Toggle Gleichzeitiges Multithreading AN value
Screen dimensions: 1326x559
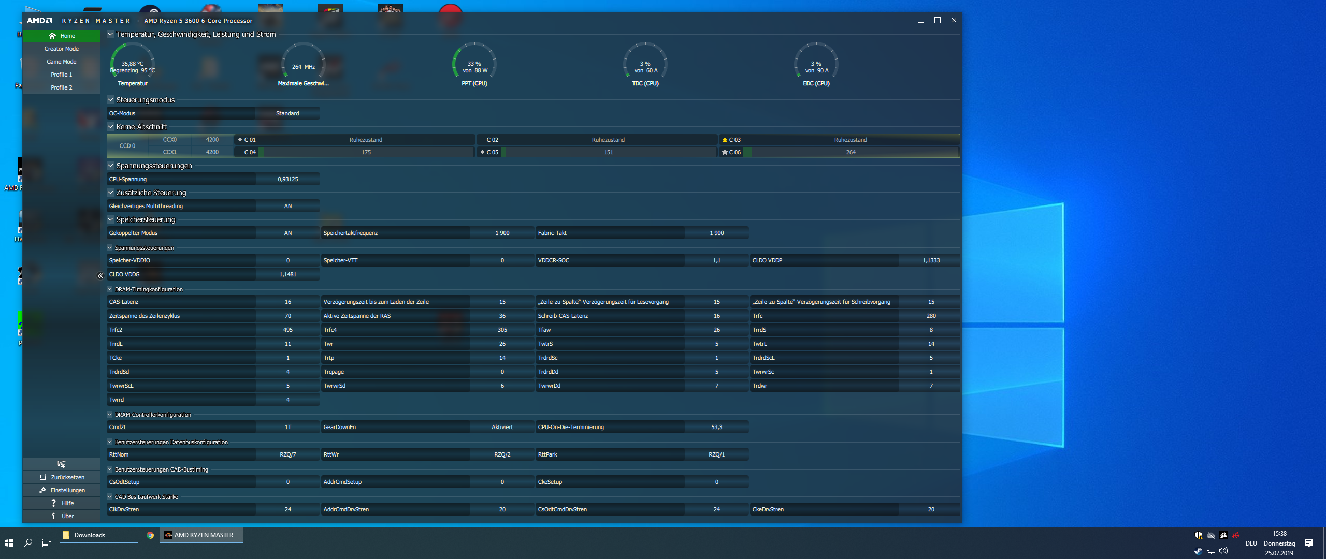tap(287, 206)
